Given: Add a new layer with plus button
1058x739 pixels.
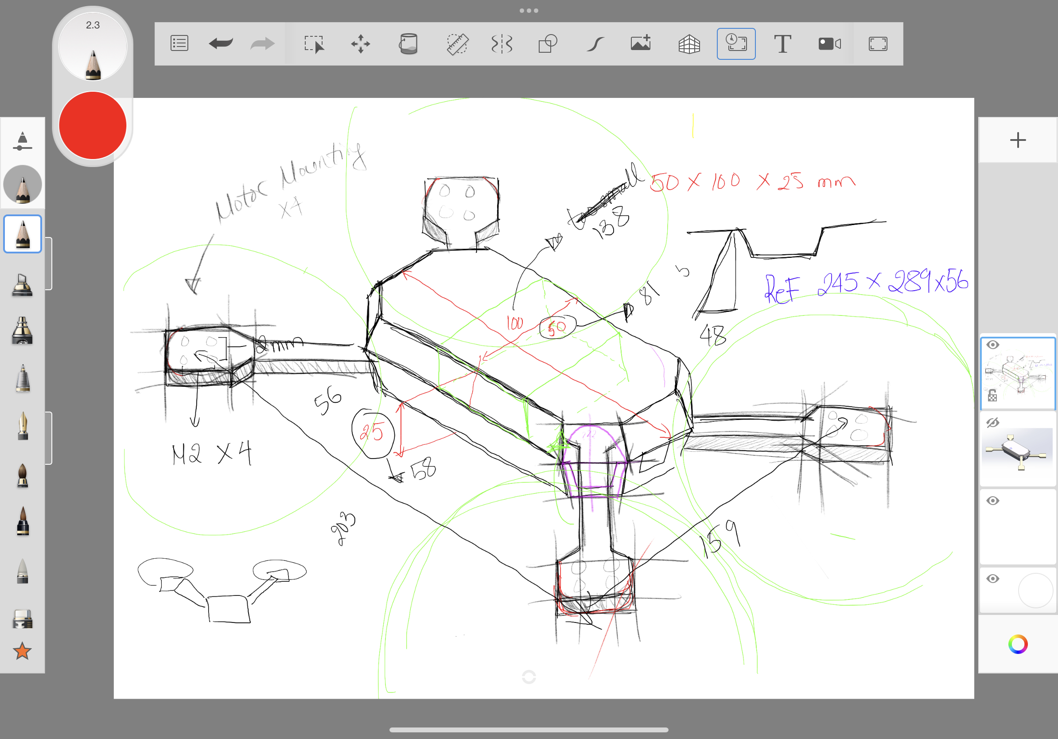Looking at the screenshot, I should [1017, 140].
